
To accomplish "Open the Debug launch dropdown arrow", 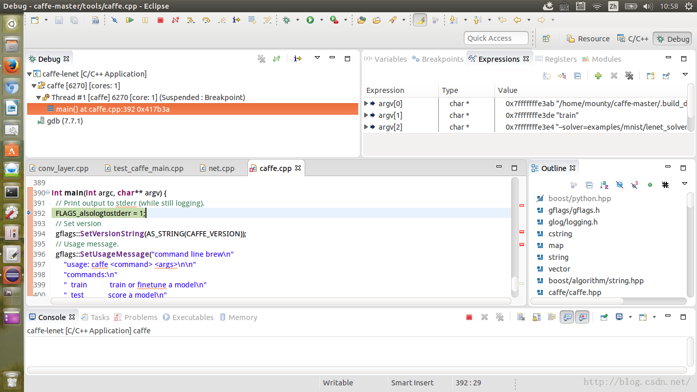I will point(297,20).
